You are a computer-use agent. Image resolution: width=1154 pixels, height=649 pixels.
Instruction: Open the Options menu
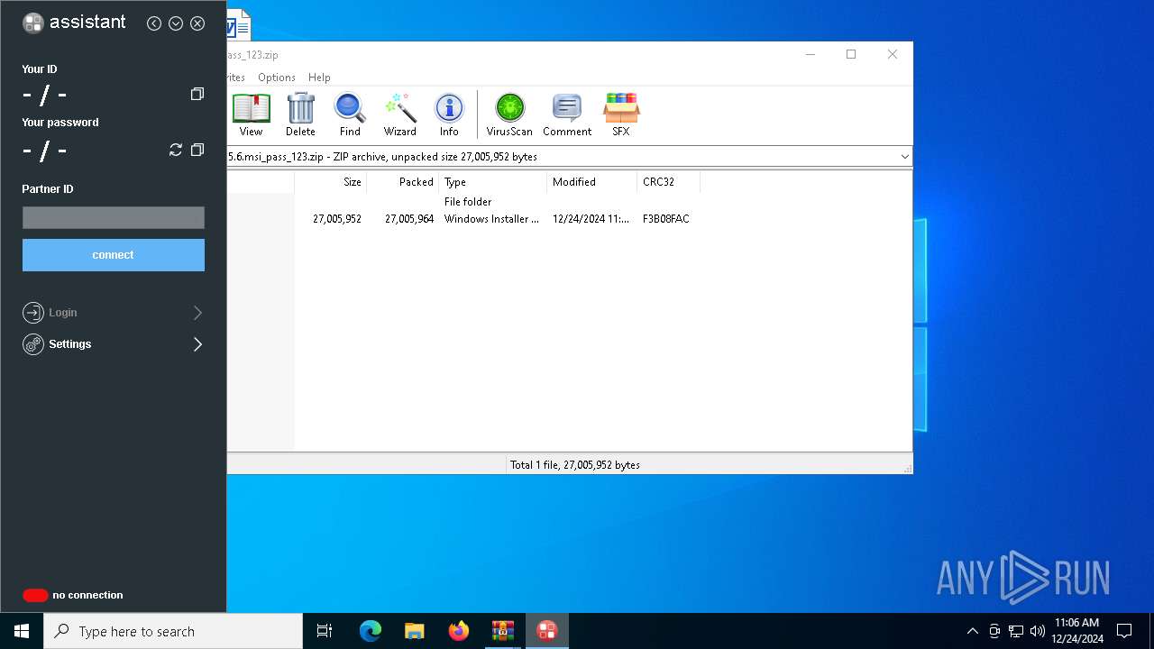(x=276, y=78)
